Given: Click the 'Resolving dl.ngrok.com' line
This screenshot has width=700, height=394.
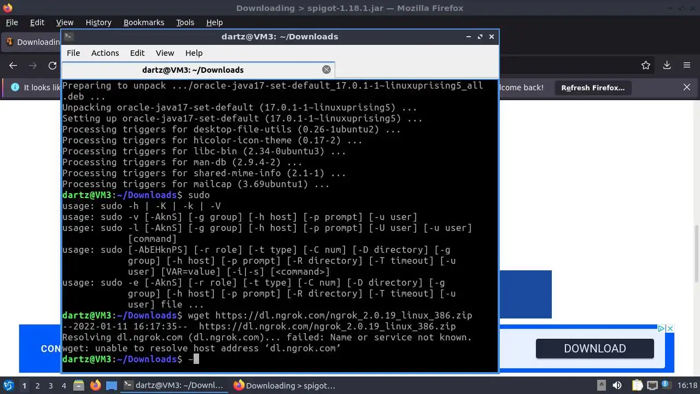Looking at the screenshot, I should 267,337.
